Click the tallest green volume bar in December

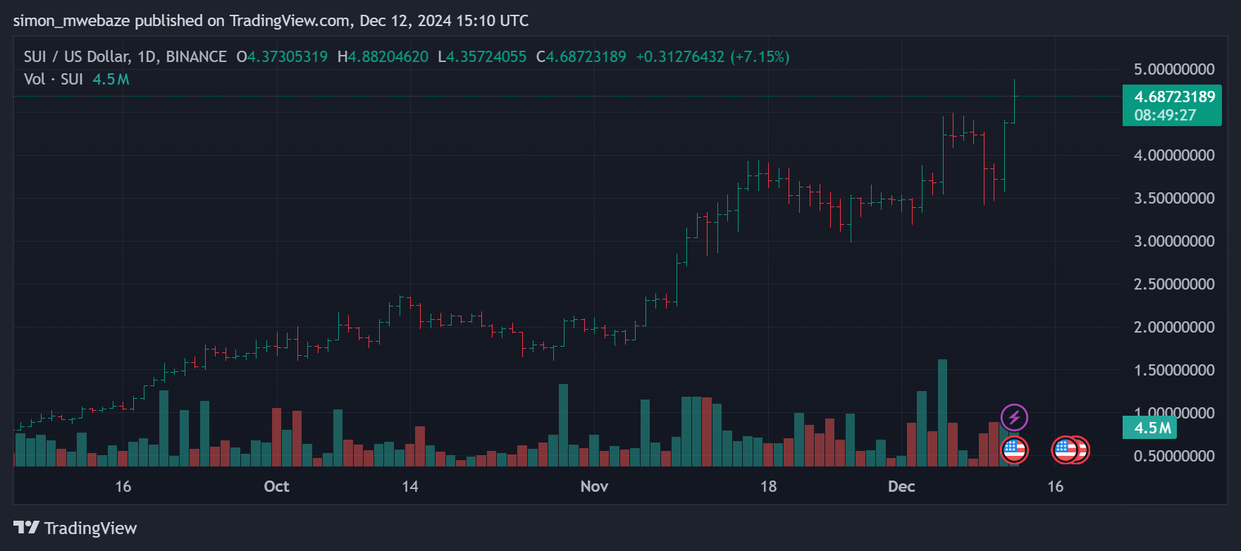click(942, 413)
